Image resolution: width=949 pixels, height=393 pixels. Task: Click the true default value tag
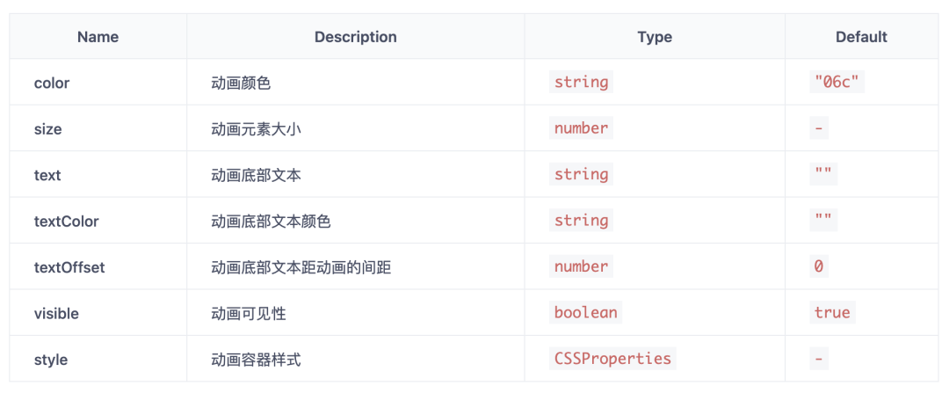click(x=831, y=313)
